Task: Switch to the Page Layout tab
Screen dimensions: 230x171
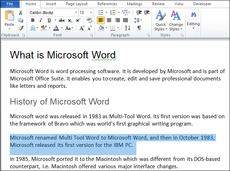Action: click(x=77, y=4)
